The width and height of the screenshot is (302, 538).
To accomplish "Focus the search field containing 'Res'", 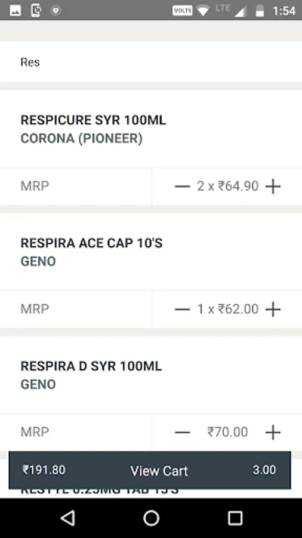I will (151, 62).
